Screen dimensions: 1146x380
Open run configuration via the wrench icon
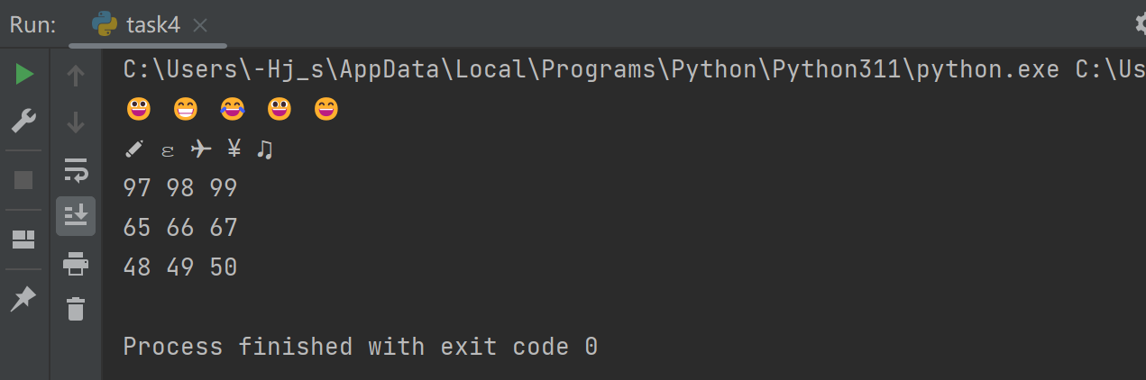pos(24,121)
